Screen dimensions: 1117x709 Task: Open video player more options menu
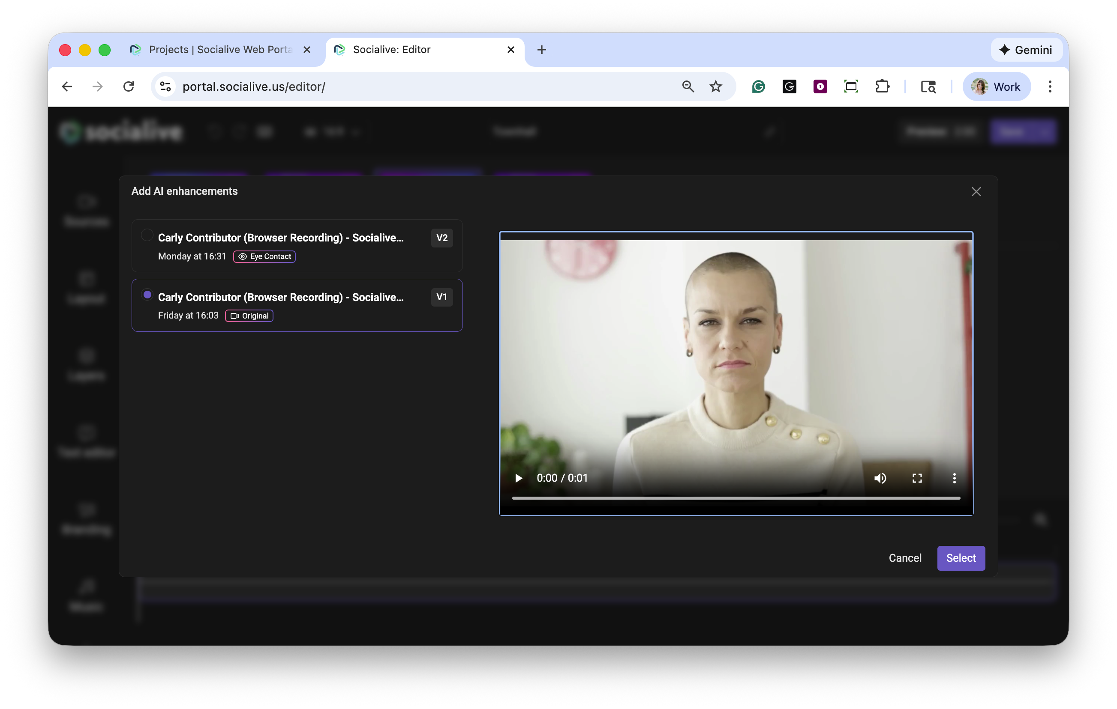(954, 478)
